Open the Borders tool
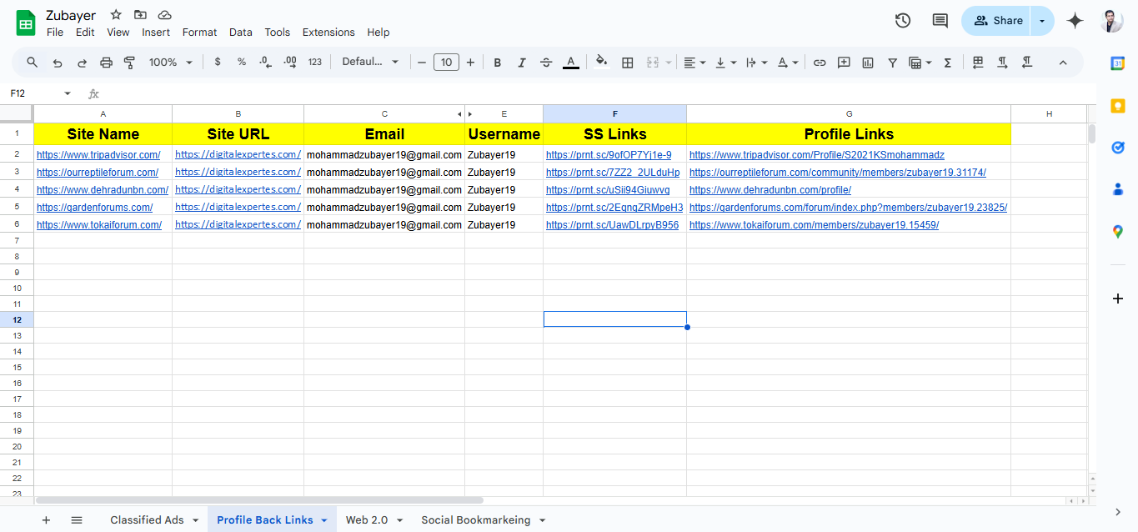Viewport: 1138px width, 532px height. tap(628, 63)
